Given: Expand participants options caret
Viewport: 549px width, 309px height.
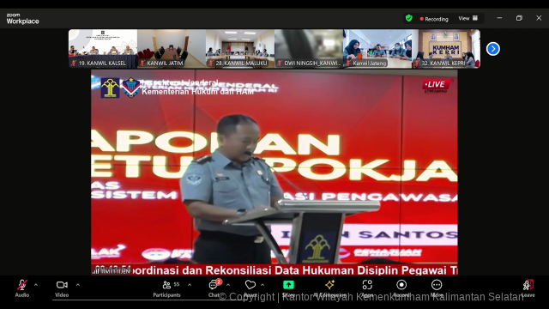Looking at the screenshot, I should pyautogui.click(x=190, y=285).
